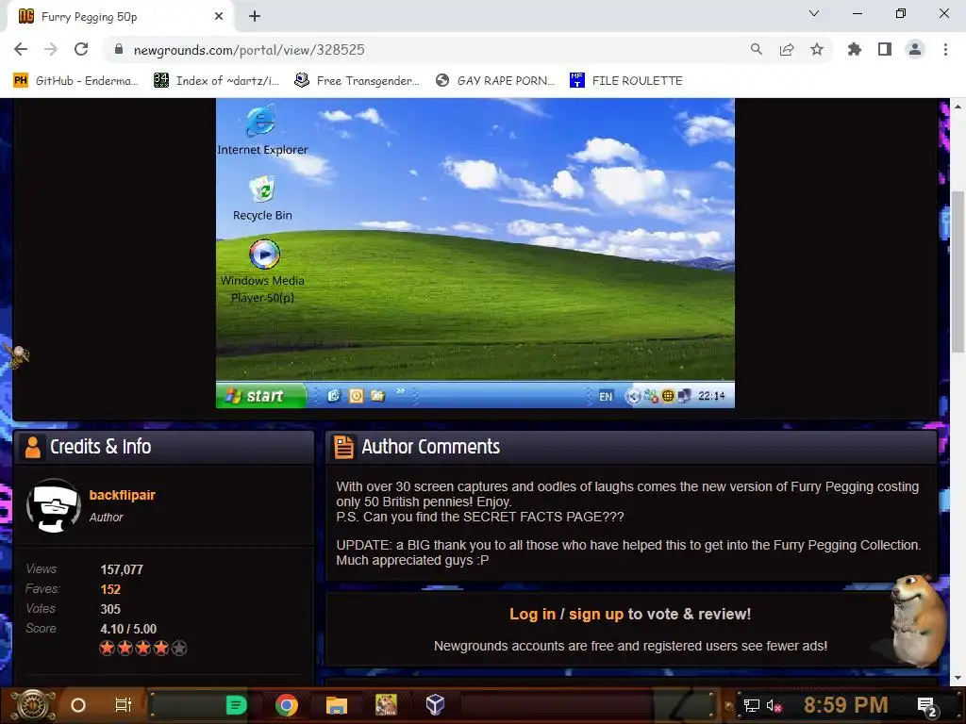Click the star rating under Score

coord(143,649)
